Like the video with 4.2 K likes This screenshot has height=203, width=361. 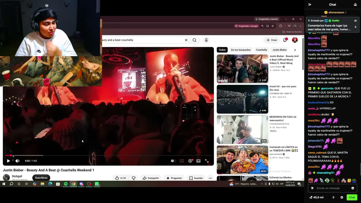[x=121, y=178]
